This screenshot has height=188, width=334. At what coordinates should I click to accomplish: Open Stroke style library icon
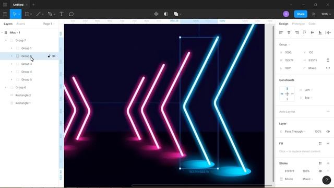tap(320, 163)
